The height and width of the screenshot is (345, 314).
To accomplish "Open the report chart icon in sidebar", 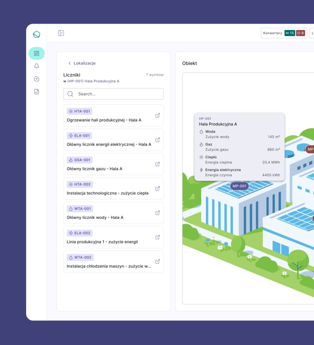I will (x=36, y=92).
